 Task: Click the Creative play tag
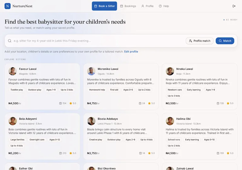(96, 140)
